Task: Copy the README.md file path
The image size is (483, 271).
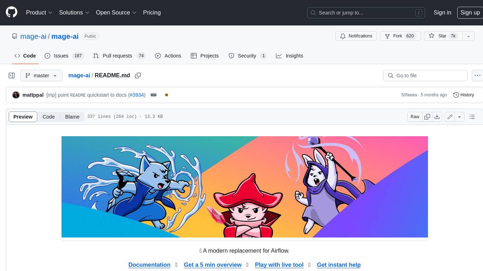Action: (x=138, y=76)
